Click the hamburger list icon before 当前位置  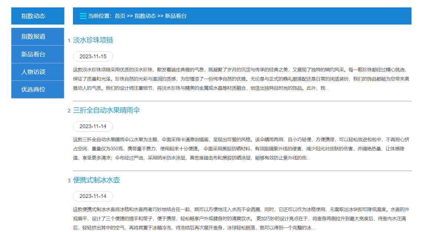(83, 16)
